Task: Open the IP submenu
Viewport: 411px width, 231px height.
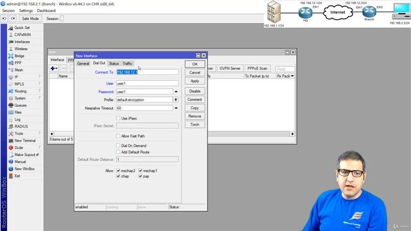Action: tap(16, 77)
